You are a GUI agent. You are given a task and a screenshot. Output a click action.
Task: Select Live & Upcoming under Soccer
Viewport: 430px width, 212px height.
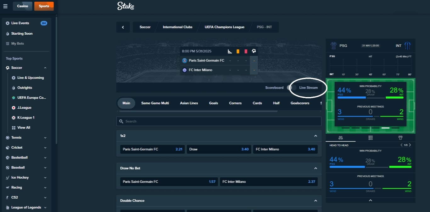(30, 77)
